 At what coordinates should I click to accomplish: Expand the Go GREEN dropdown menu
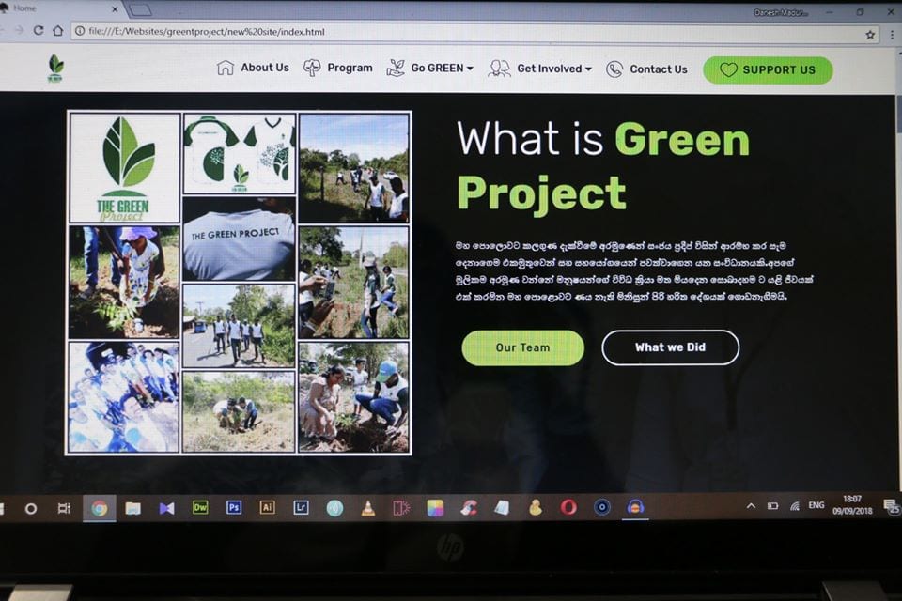(430, 69)
